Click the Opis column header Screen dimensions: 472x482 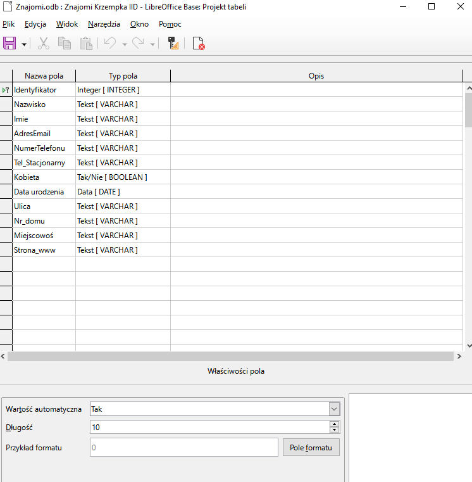(316, 76)
